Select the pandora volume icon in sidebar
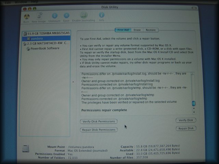 29,39
